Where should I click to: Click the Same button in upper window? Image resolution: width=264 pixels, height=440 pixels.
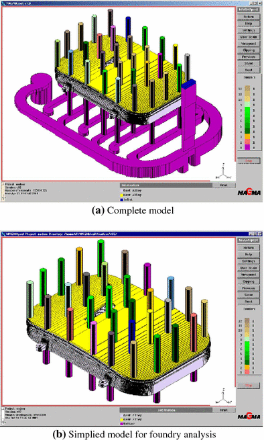click(x=249, y=63)
